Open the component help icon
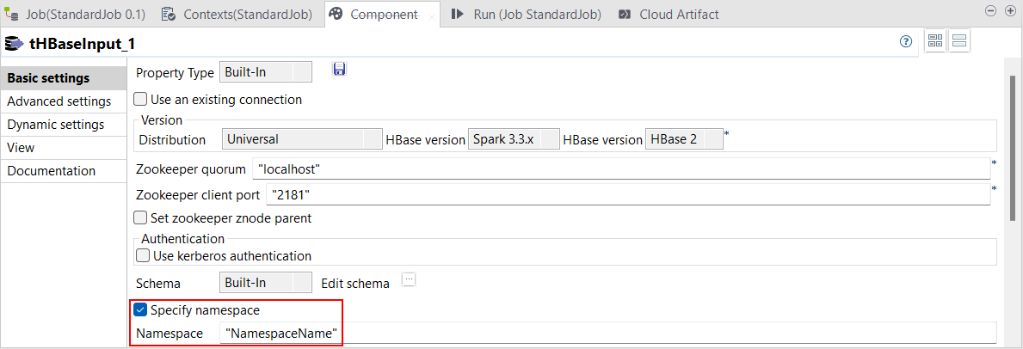The height and width of the screenshot is (349, 1023). (x=905, y=41)
